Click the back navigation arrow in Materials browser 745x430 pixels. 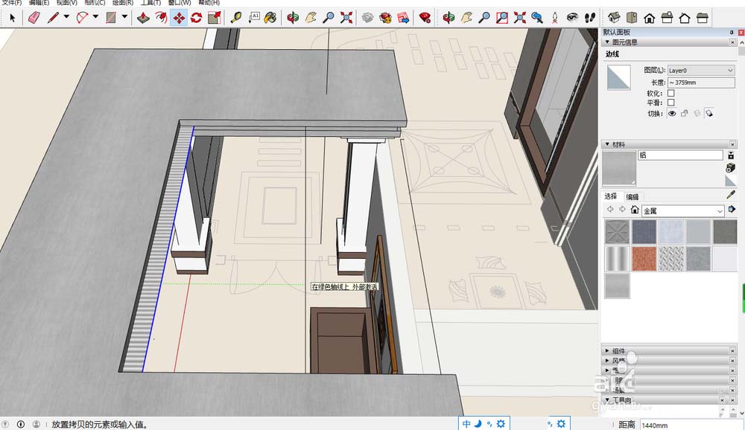[x=610, y=209]
